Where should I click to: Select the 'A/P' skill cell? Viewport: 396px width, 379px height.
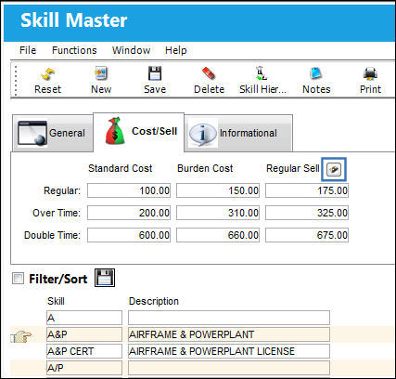point(84,368)
